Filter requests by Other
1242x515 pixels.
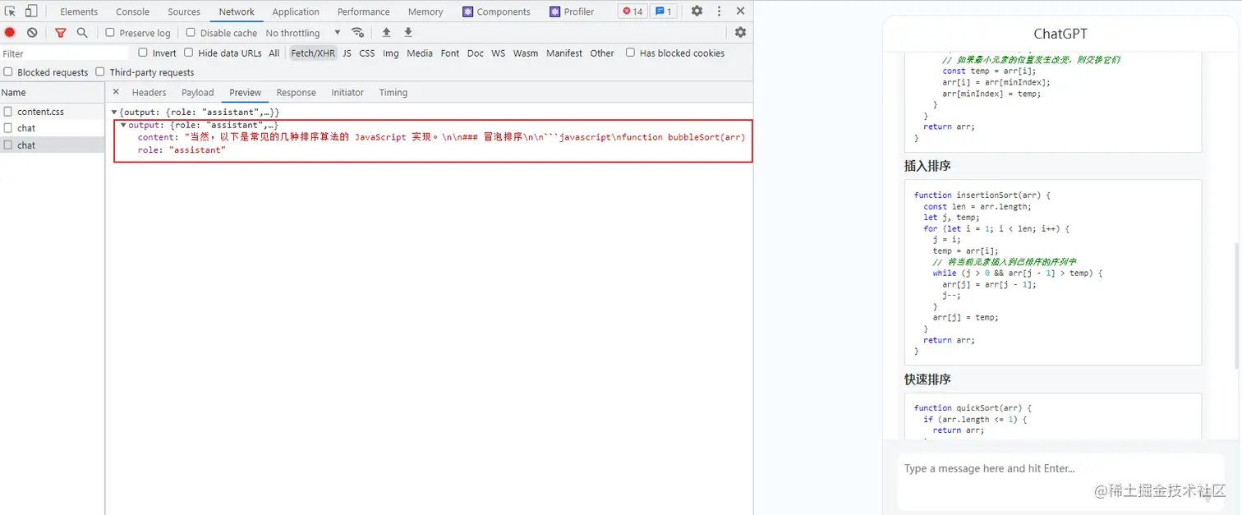(602, 53)
